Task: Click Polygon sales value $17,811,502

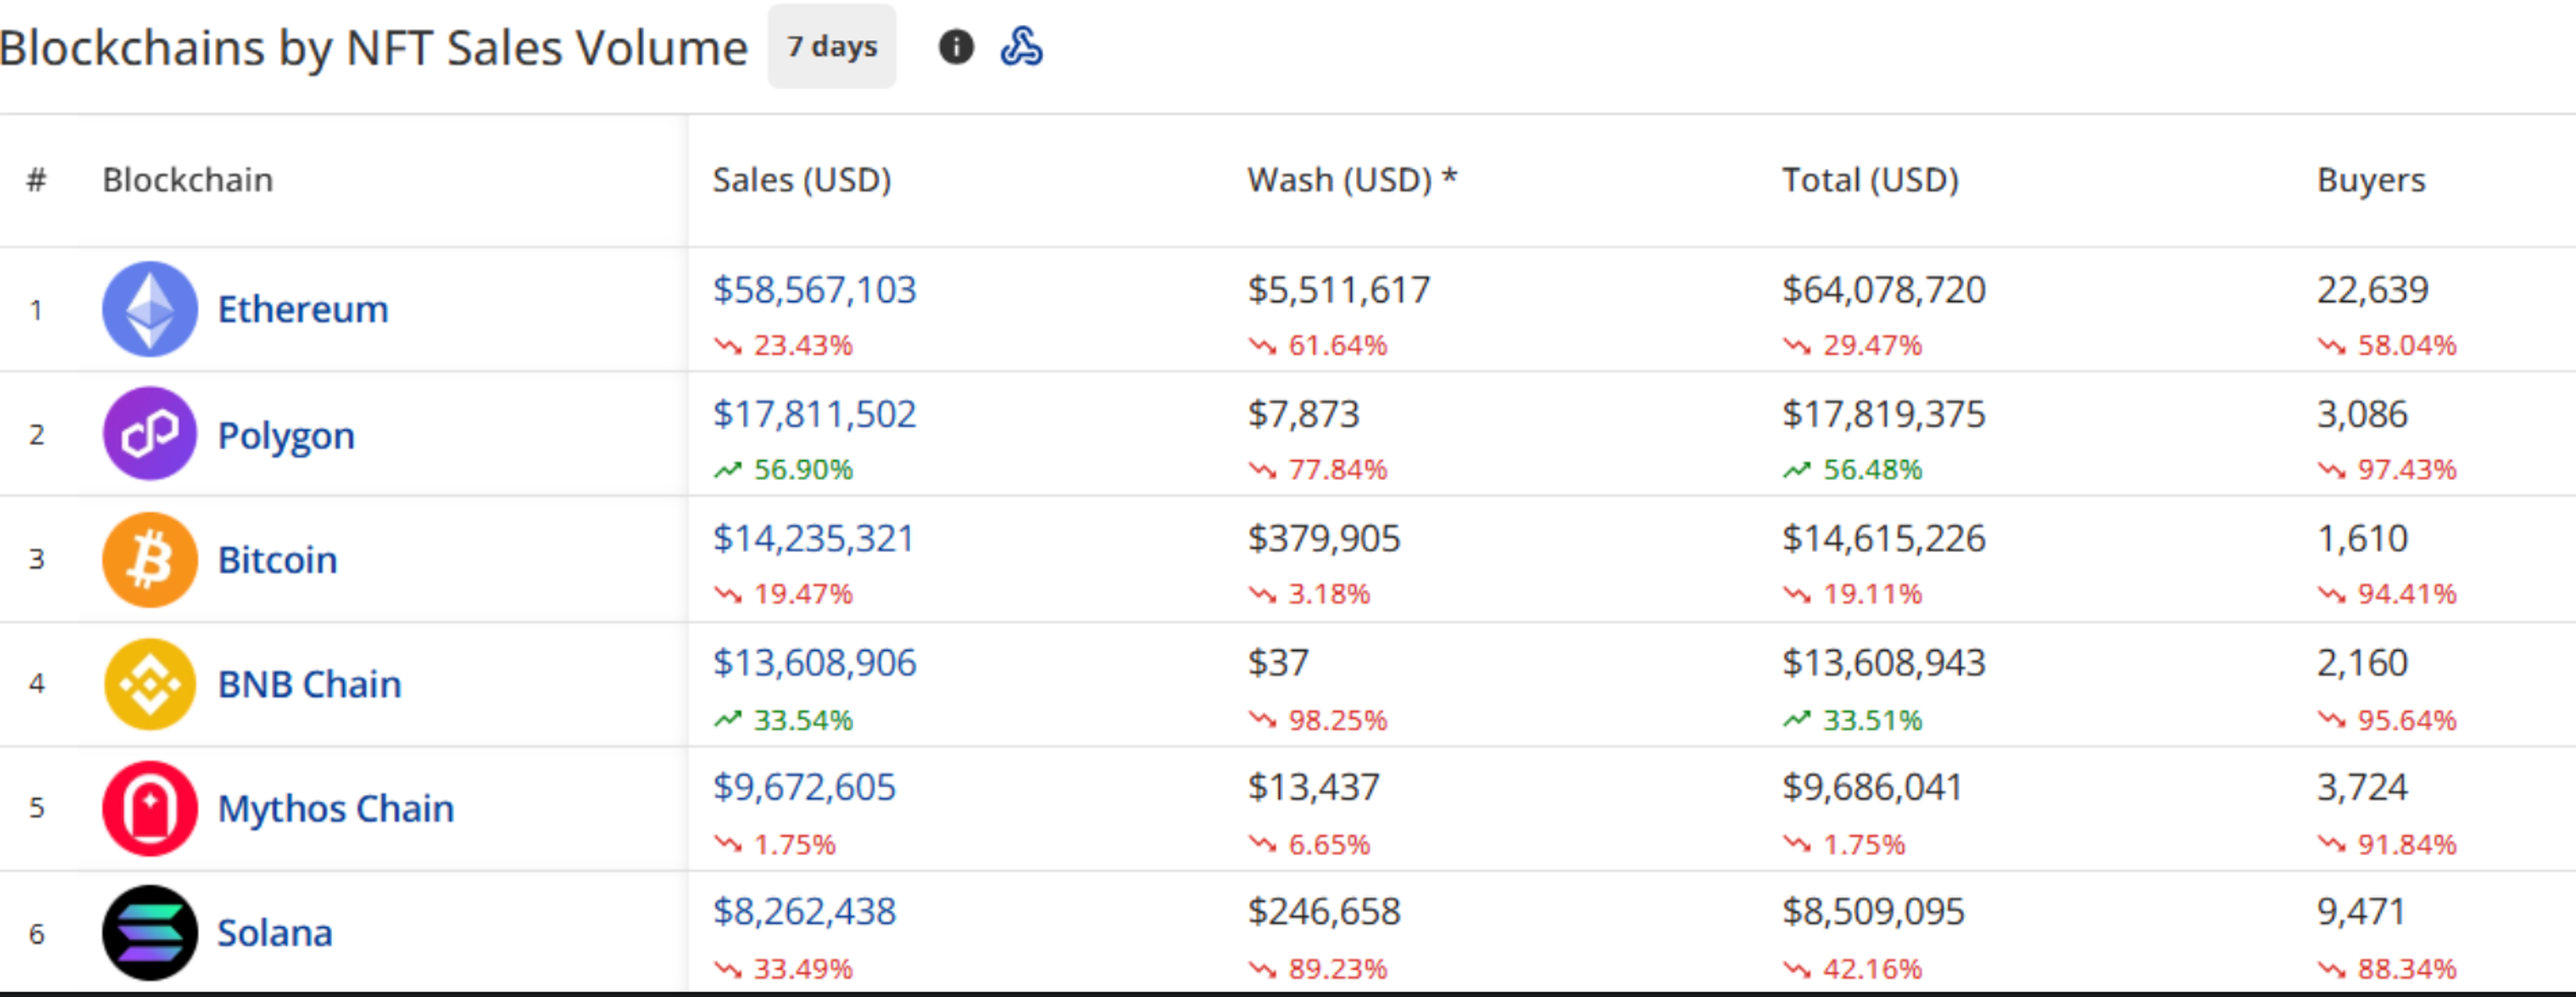Action: (x=814, y=415)
